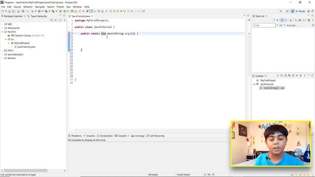
Task: Open the File menu
Action: pos(3,7)
